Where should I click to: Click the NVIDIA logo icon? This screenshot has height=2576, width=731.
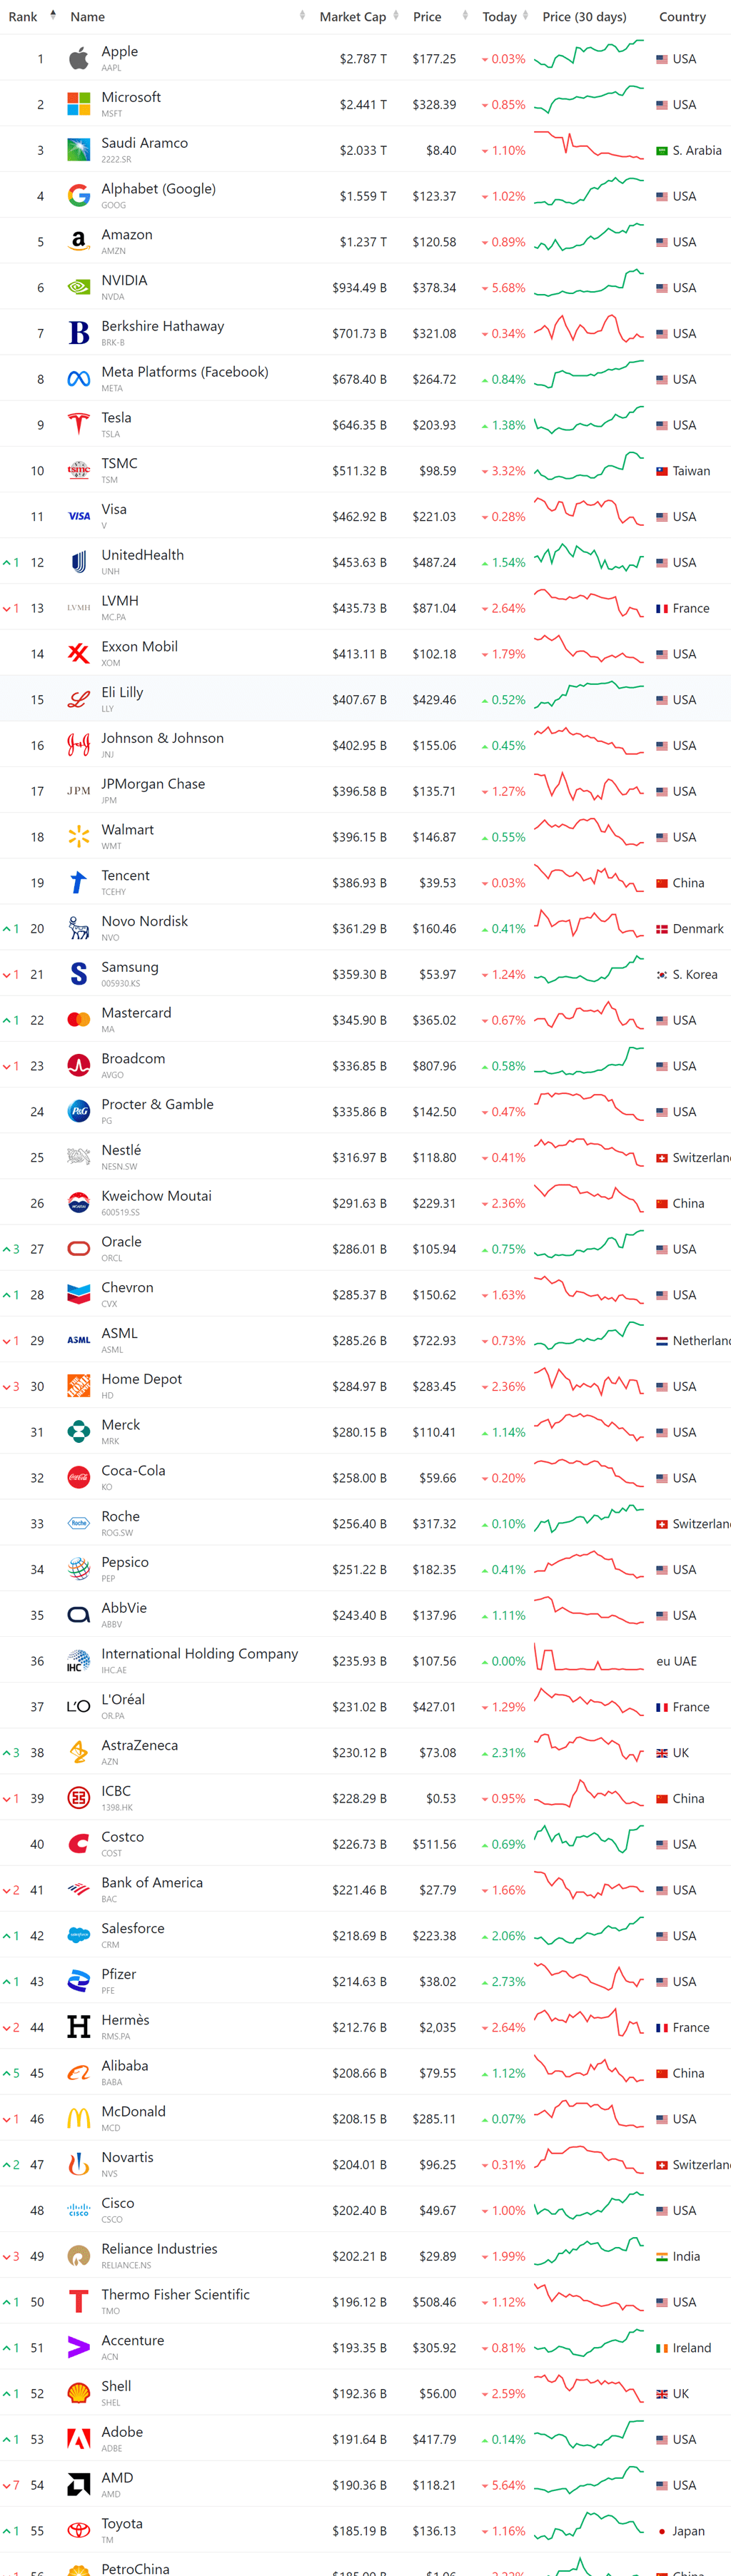click(x=78, y=288)
